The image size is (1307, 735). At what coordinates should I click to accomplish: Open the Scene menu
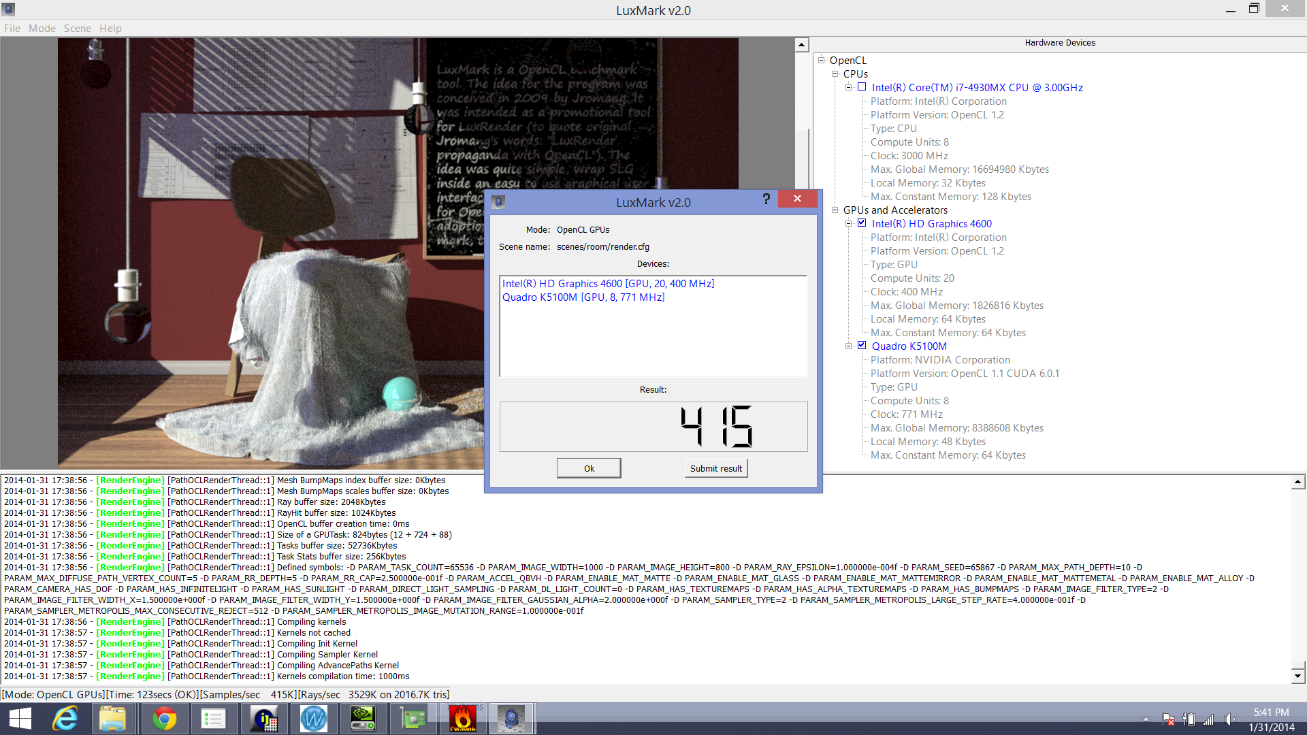(78, 28)
